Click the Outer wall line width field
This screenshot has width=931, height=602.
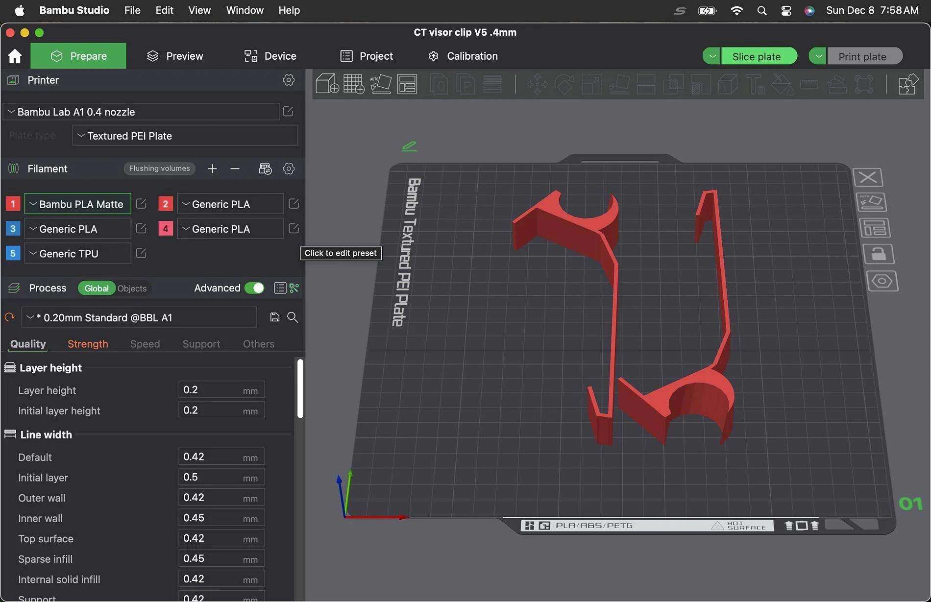[x=221, y=498]
